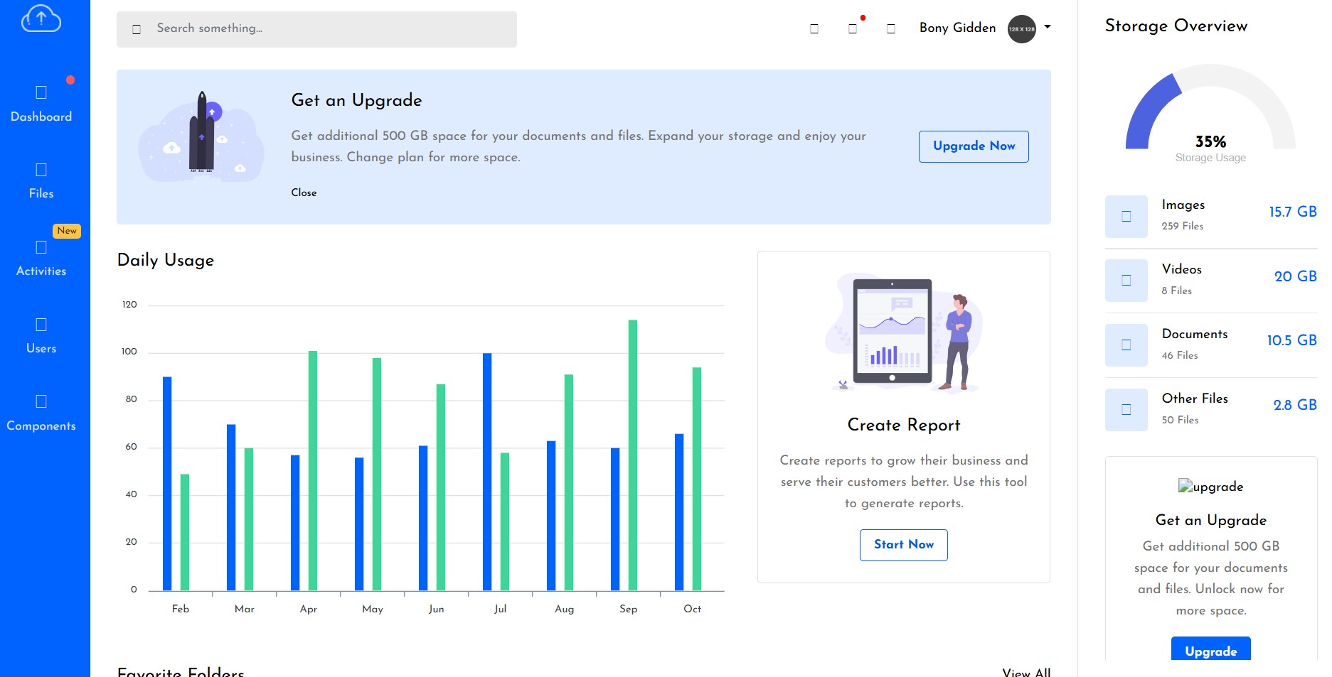Open Files in the sidebar
Viewport: 1332px width, 677px height.
[41, 180]
